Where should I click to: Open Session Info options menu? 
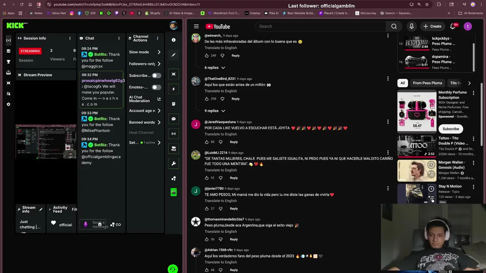(x=70, y=38)
